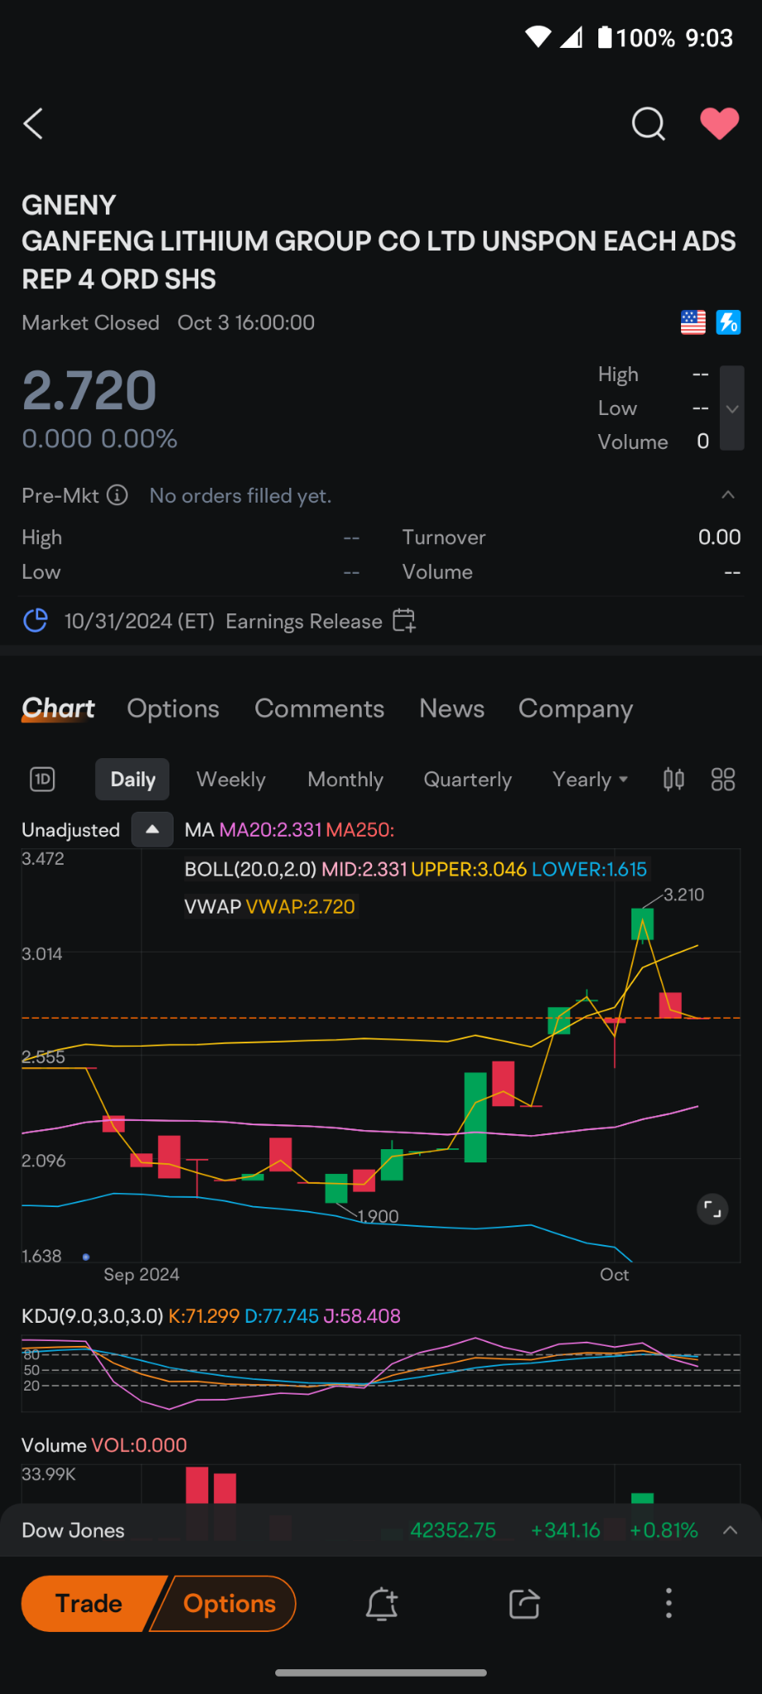Expand the Dow Jones ticker chevron
The image size is (762, 1694).
click(730, 1530)
